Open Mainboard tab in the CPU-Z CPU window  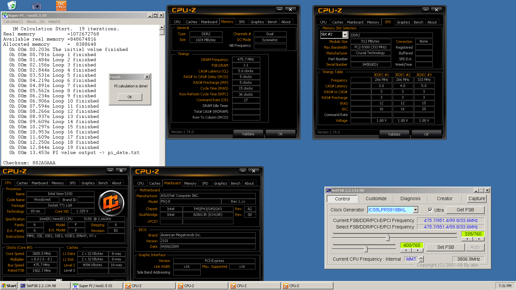click(40, 183)
